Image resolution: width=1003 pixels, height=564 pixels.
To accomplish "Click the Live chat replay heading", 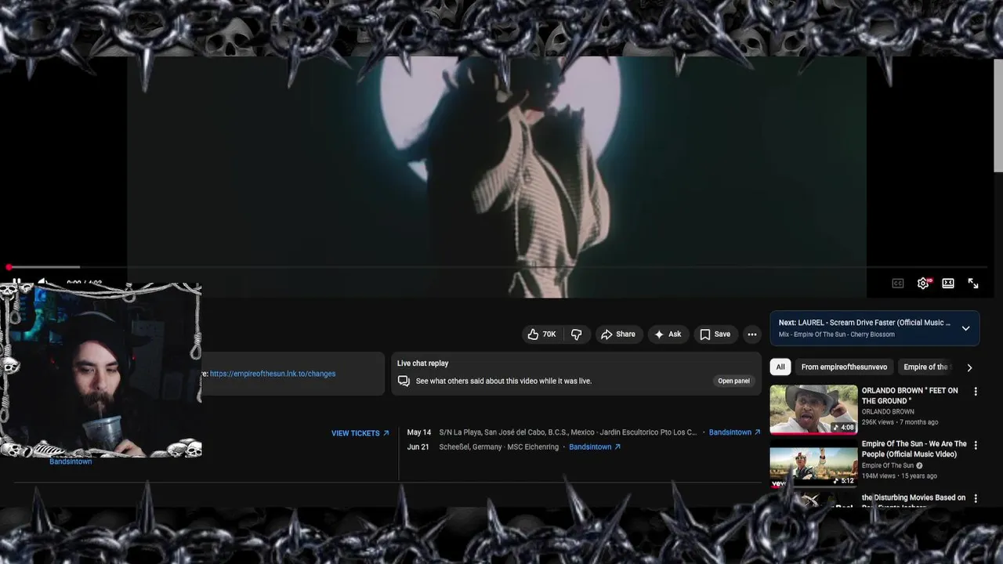I will 422,363.
